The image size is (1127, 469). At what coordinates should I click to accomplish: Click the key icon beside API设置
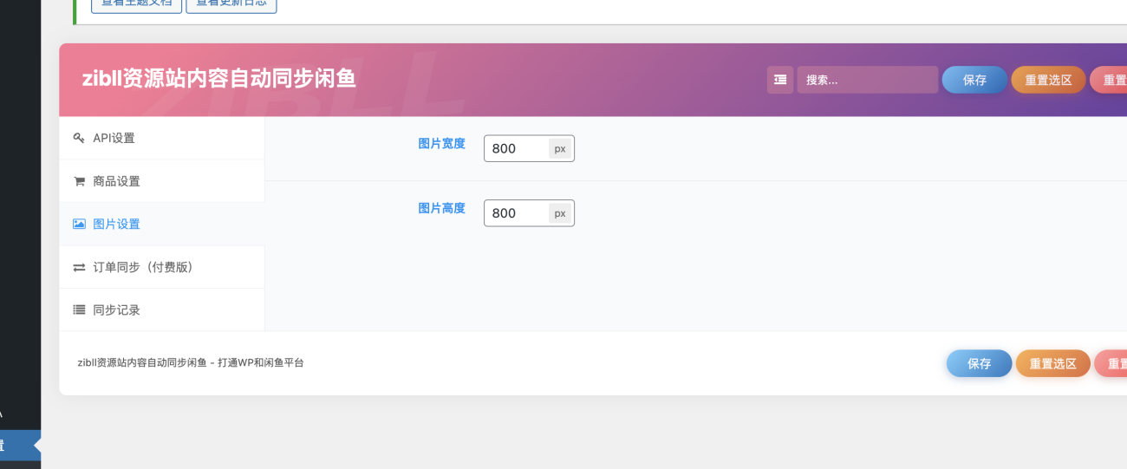click(79, 138)
